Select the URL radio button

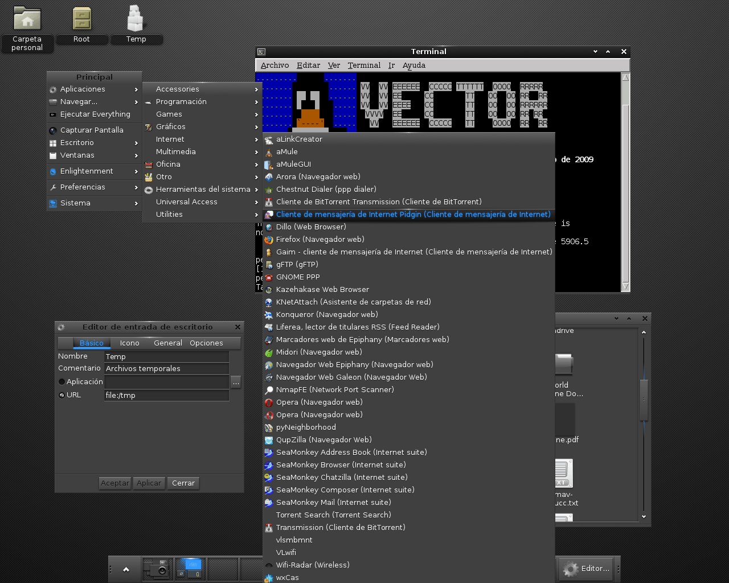point(62,395)
